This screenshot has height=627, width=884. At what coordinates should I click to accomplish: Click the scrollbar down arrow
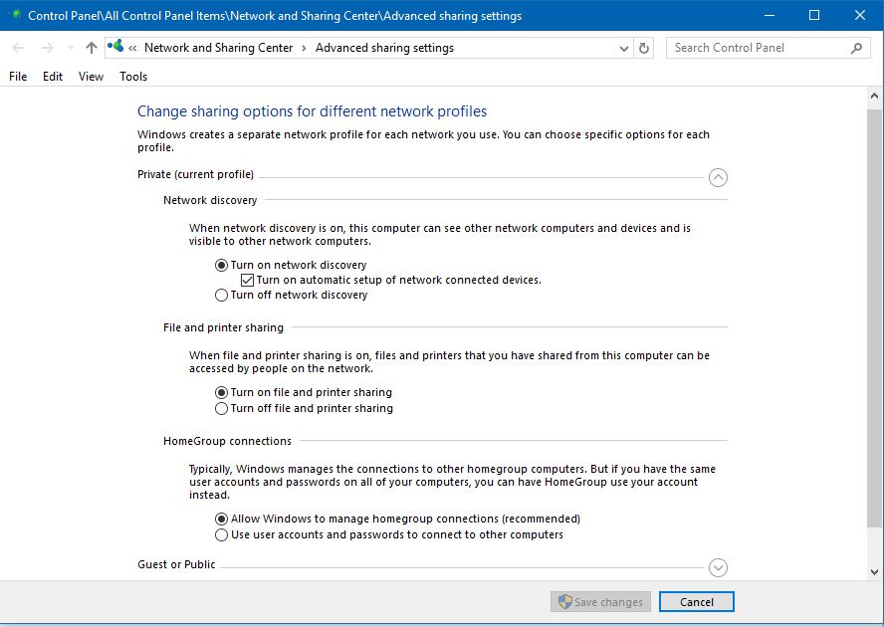click(874, 571)
